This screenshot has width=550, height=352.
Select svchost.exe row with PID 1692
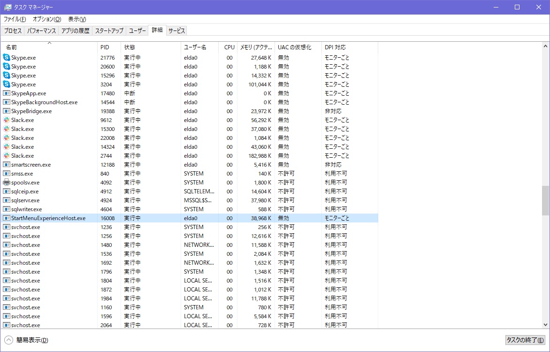tap(190, 262)
